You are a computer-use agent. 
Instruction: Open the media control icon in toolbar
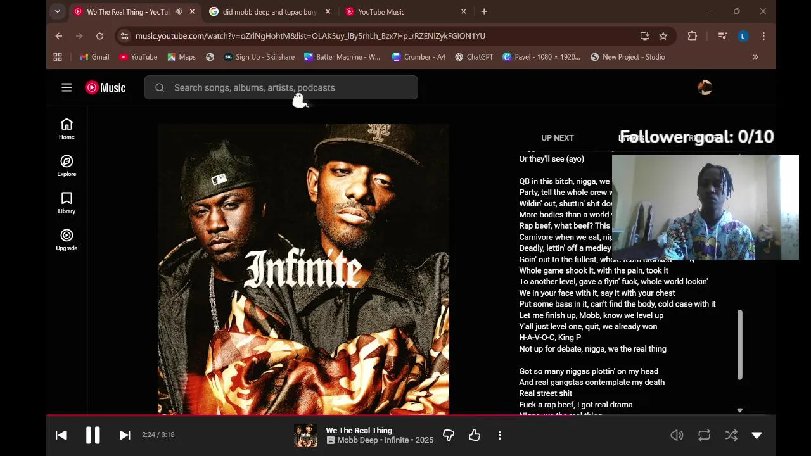pyautogui.click(x=722, y=36)
